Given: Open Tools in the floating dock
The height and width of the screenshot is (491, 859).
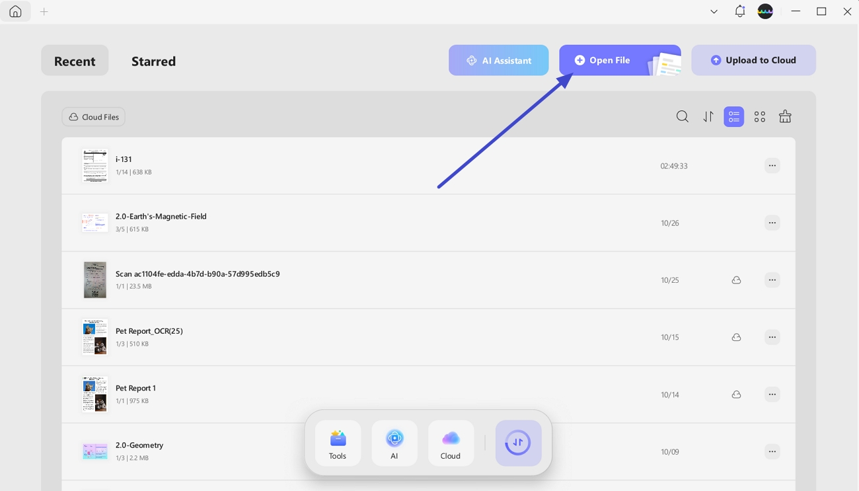Looking at the screenshot, I should click(338, 443).
